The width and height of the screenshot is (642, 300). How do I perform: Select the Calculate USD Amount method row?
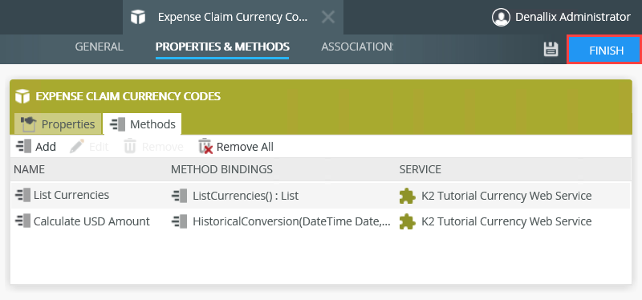(x=319, y=221)
